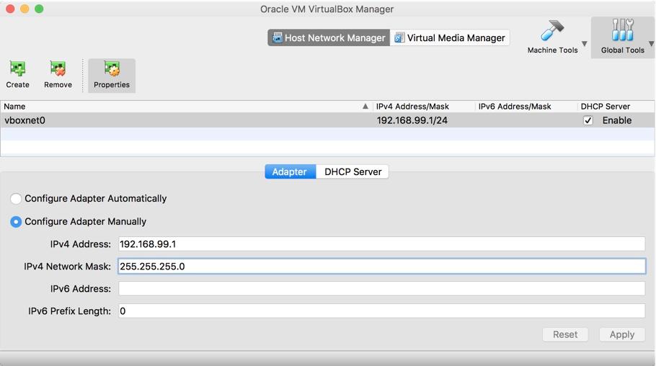Open Host Network Manager
Image resolution: width=656 pixels, height=366 pixels.
pos(329,38)
